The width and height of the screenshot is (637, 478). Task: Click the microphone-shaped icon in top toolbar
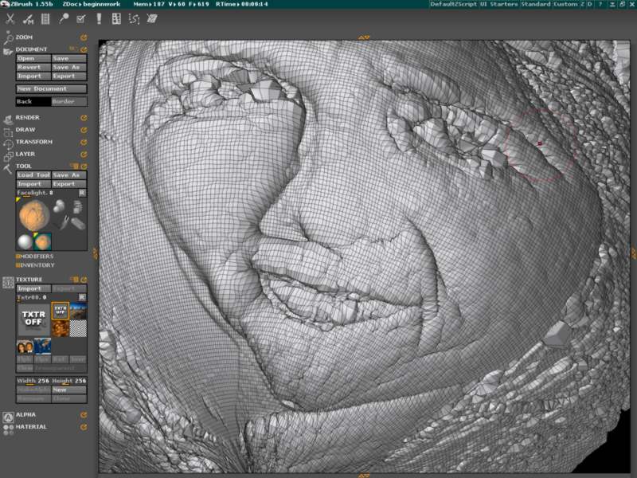tap(64, 18)
